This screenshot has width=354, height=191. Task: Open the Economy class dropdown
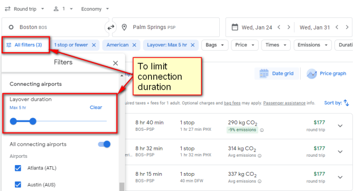coord(95,9)
